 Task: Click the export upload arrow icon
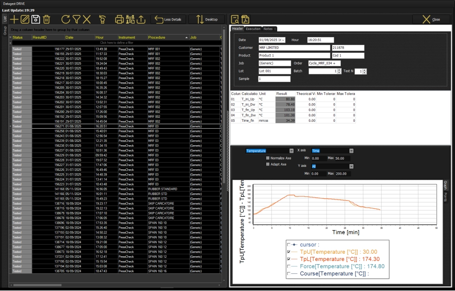(141, 19)
